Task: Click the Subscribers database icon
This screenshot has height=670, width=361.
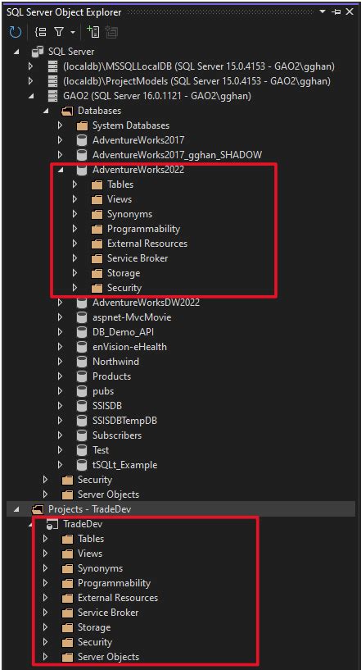Action: pyautogui.click(x=82, y=435)
